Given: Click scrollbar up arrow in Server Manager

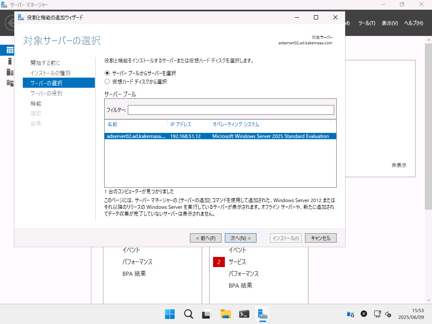Looking at the screenshot, I should (429, 40).
